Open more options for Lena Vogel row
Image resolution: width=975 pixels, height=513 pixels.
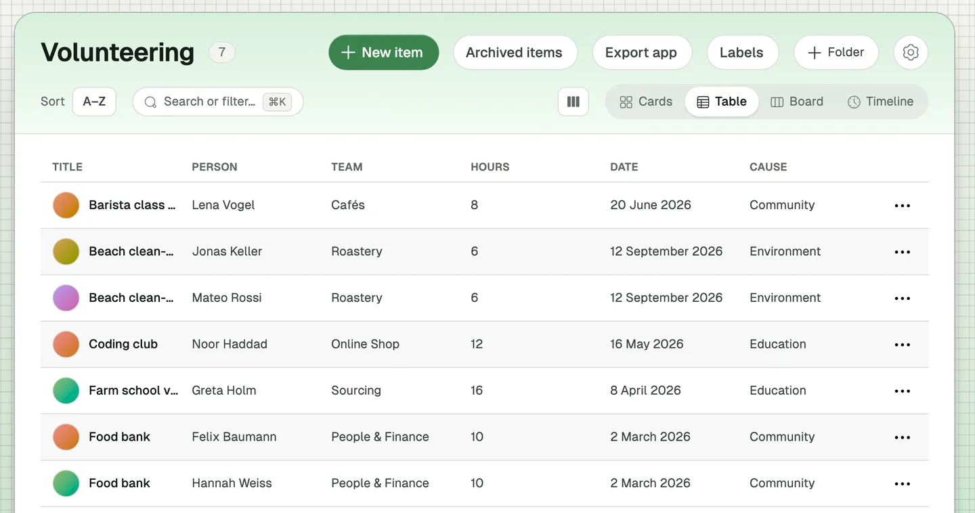pyautogui.click(x=903, y=206)
